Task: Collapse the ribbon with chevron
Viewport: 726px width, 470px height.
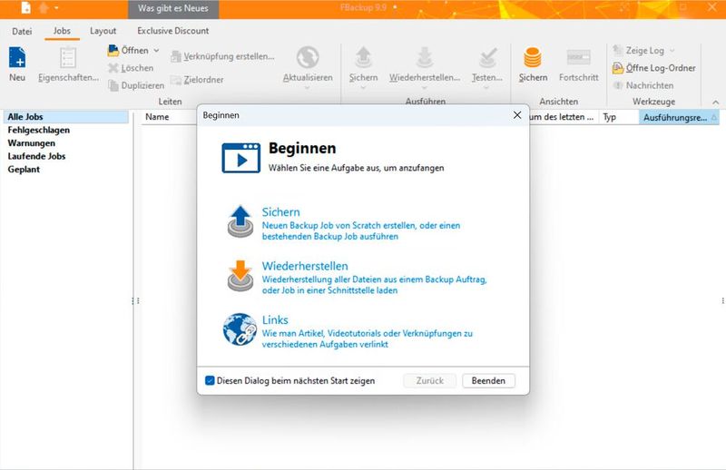Action: (716, 102)
